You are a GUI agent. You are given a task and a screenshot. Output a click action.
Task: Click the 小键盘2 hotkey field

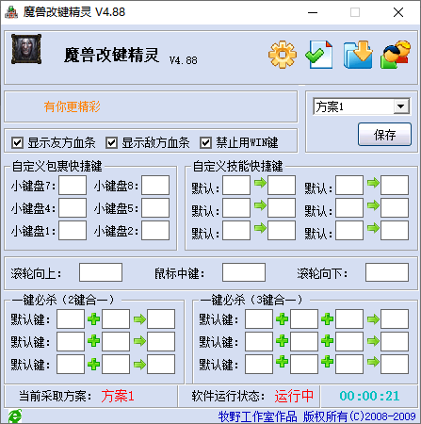point(155,230)
